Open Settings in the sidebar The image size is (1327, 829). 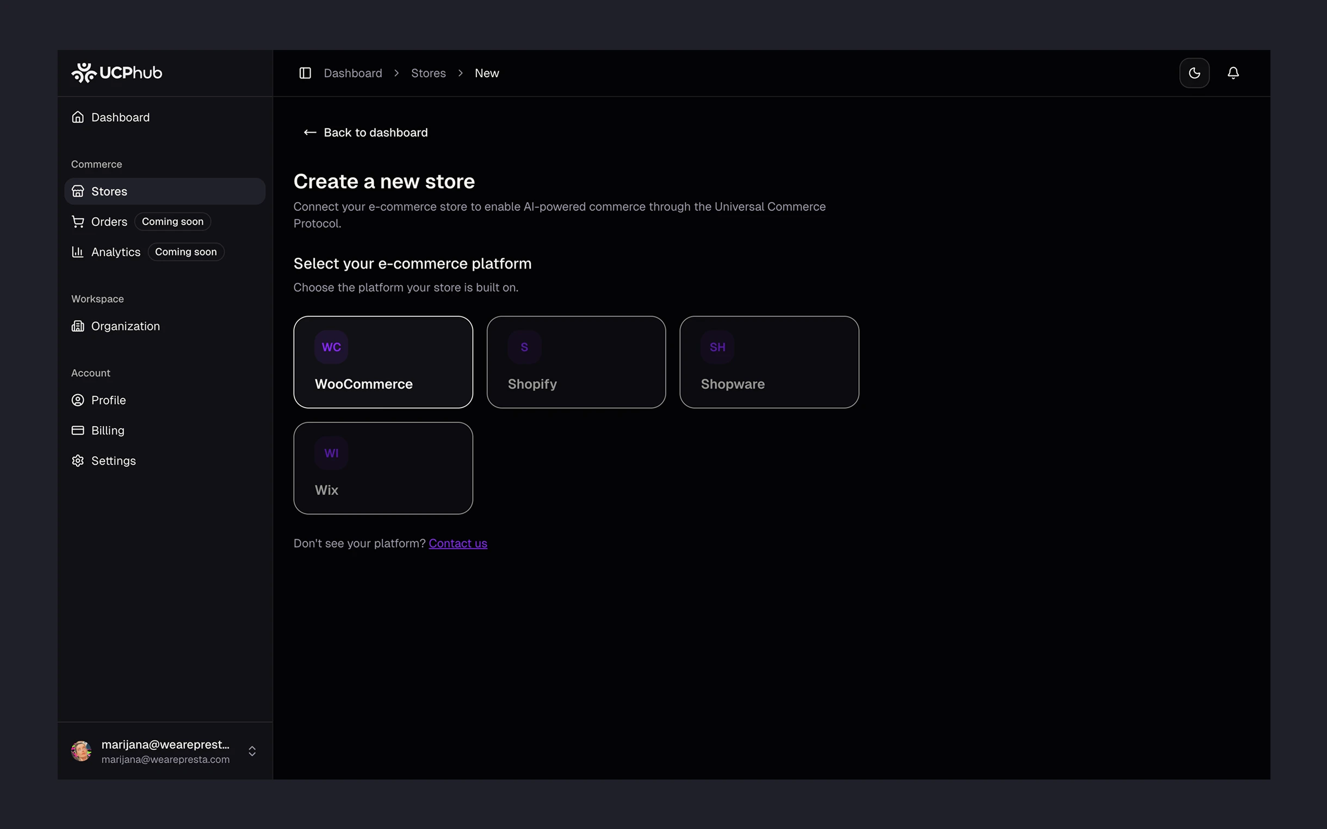164,460
